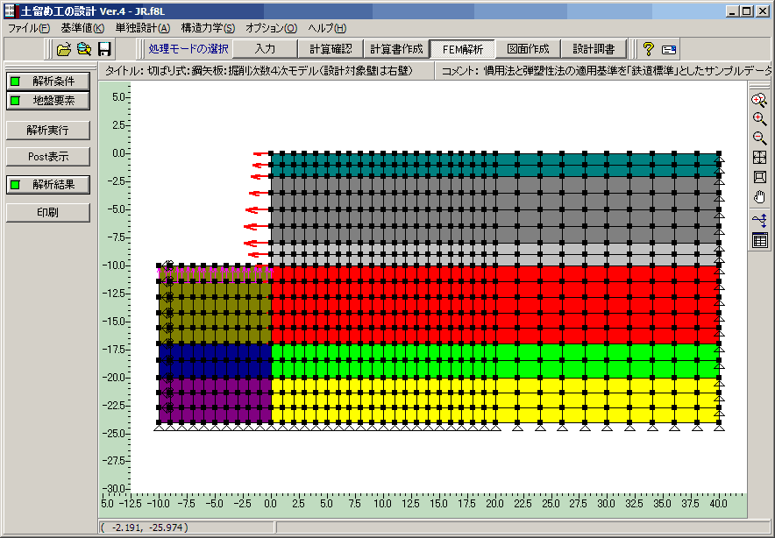Switch to the 図面作成 mode tab

click(x=528, y=49)
